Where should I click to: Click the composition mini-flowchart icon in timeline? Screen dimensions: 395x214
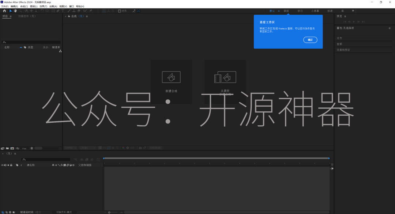75,160
